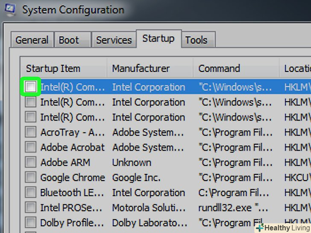Viewport: 311px width, 233px height.
Task: Check the highlighted first Intel(R) Com startup item
Action: [31, 87]
